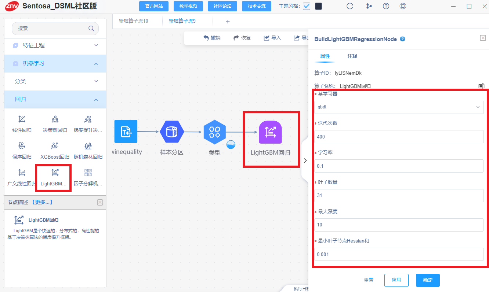489x292 pixels.
Task: Open the help question mark icon
Action: pyautogui.click(x=386, y=6)
